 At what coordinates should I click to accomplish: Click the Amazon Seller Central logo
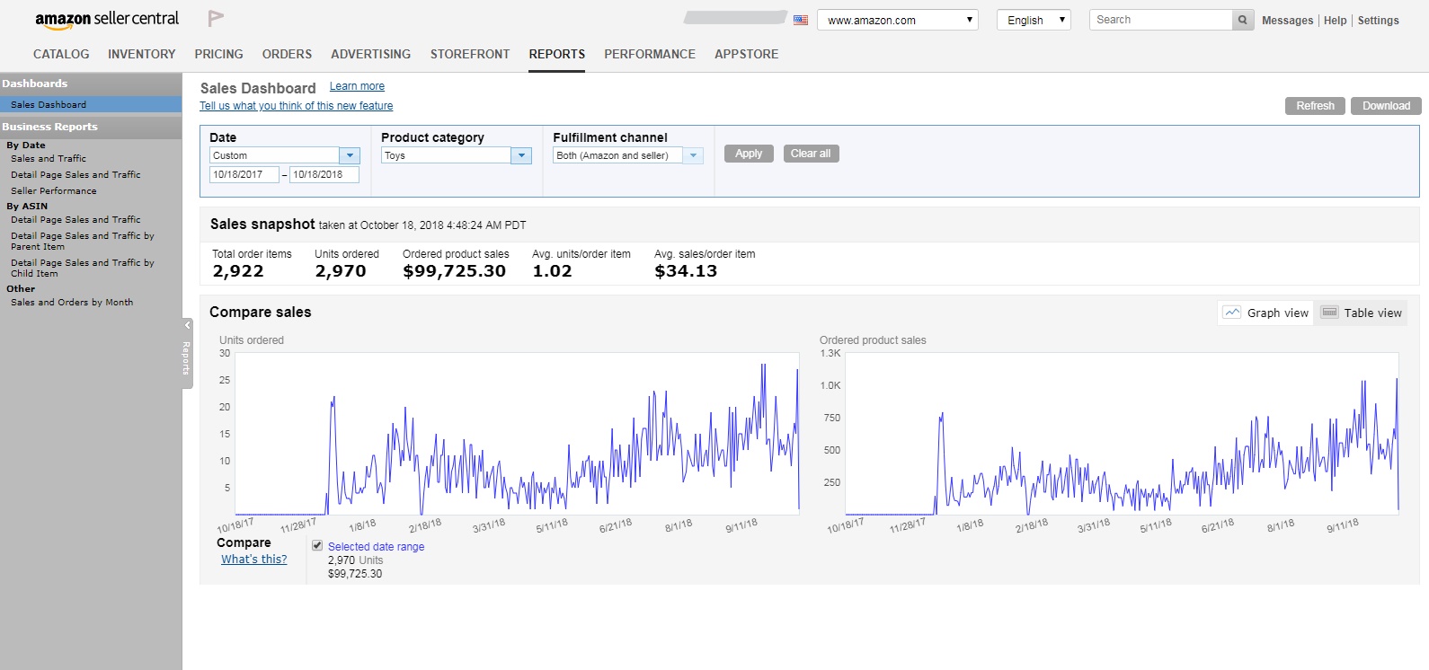tap(107, 20)
